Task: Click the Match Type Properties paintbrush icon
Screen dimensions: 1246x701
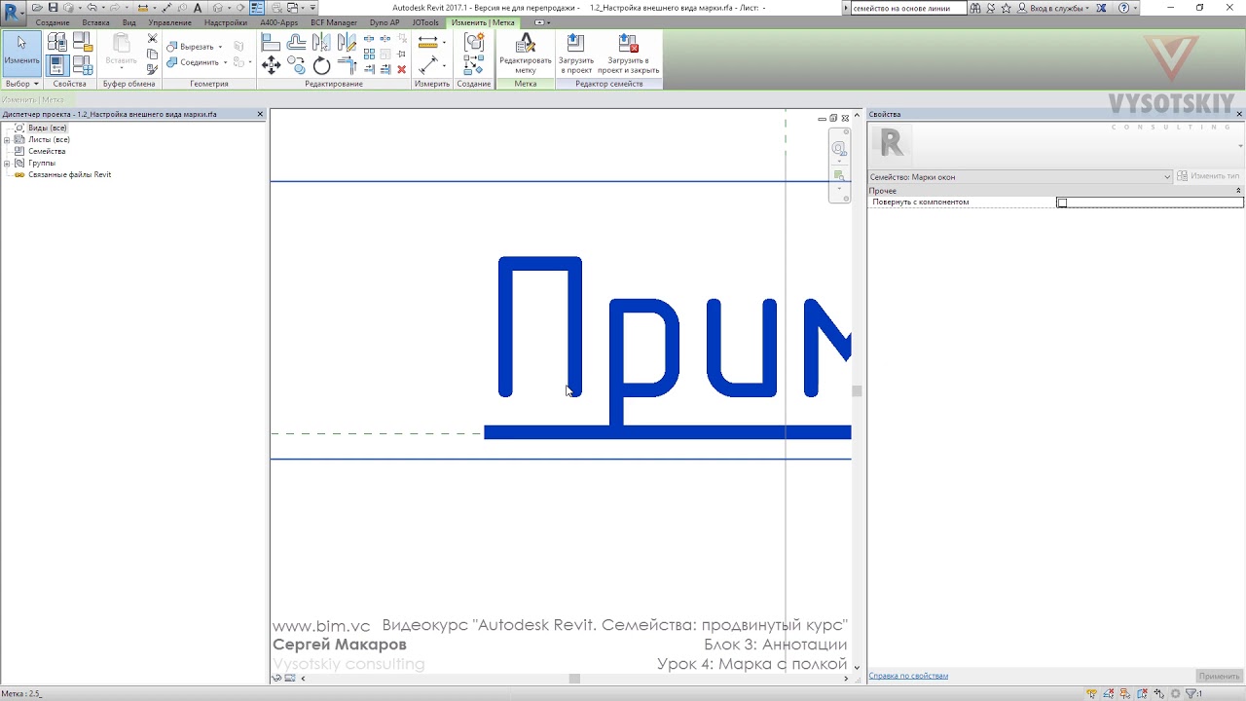Action: tap(152, 68)
